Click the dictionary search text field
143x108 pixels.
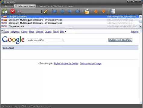[x=85, y=40]
